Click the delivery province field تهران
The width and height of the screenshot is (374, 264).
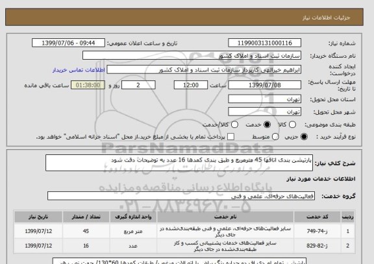click(264, 99)
